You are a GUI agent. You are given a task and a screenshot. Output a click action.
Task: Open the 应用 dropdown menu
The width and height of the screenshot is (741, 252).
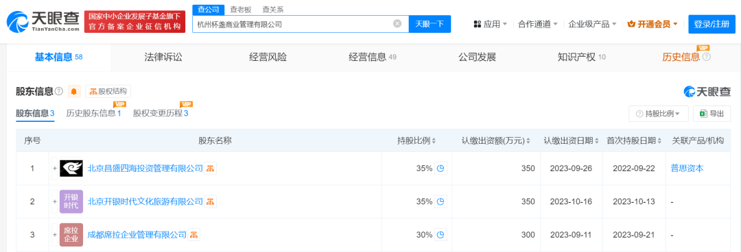click(490, 24)
